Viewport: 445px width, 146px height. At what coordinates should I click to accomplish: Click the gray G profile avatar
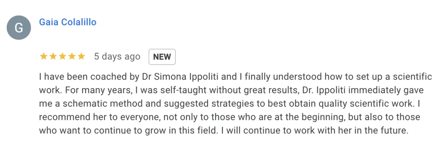(x=19, y=28)
